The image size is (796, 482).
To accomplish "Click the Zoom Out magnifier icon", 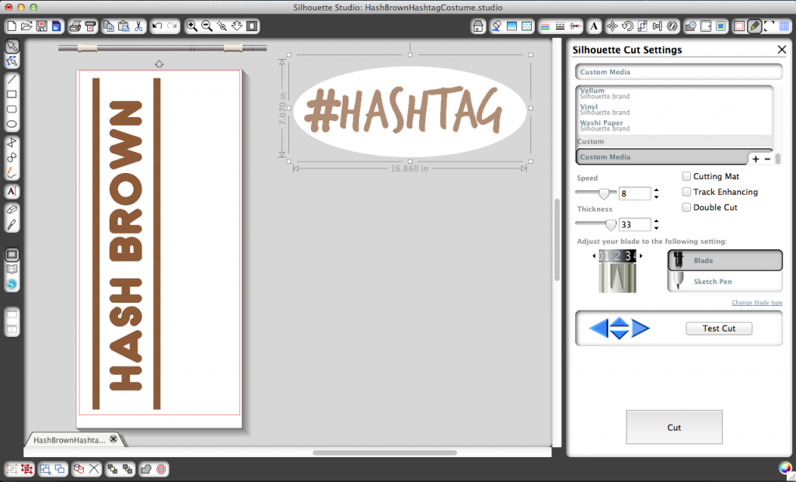I will pyautogui.click(x=207, y=26).
